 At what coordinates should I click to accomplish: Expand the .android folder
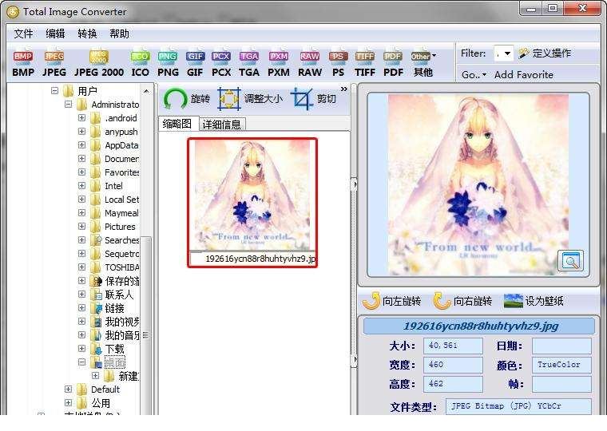pyautogui.click(x=81, y=117)
